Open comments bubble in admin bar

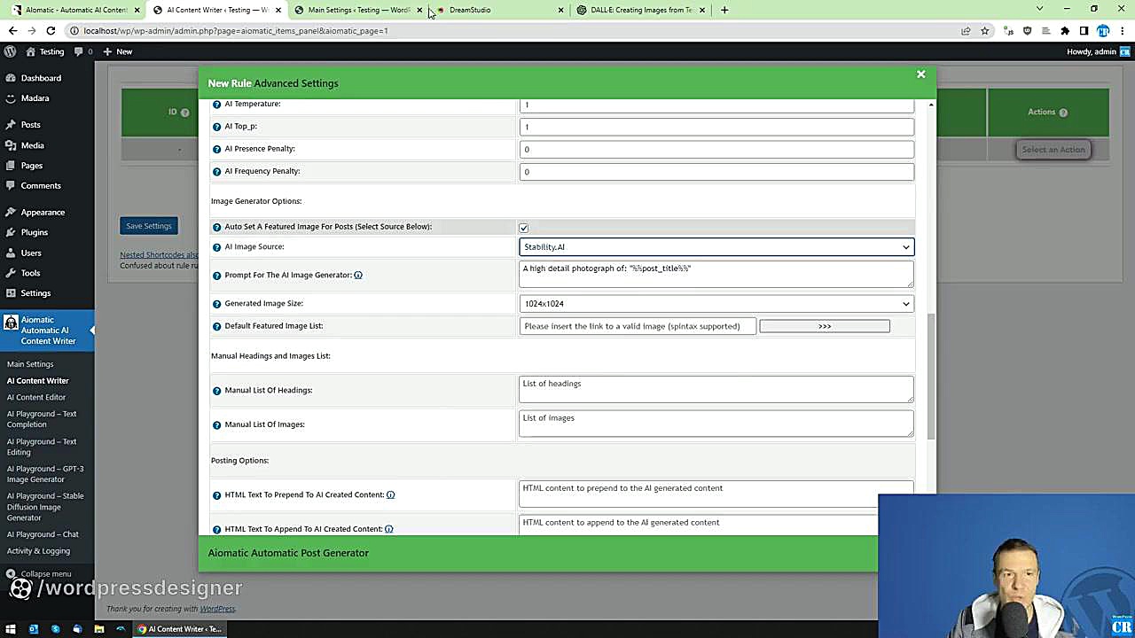(84, 51)
